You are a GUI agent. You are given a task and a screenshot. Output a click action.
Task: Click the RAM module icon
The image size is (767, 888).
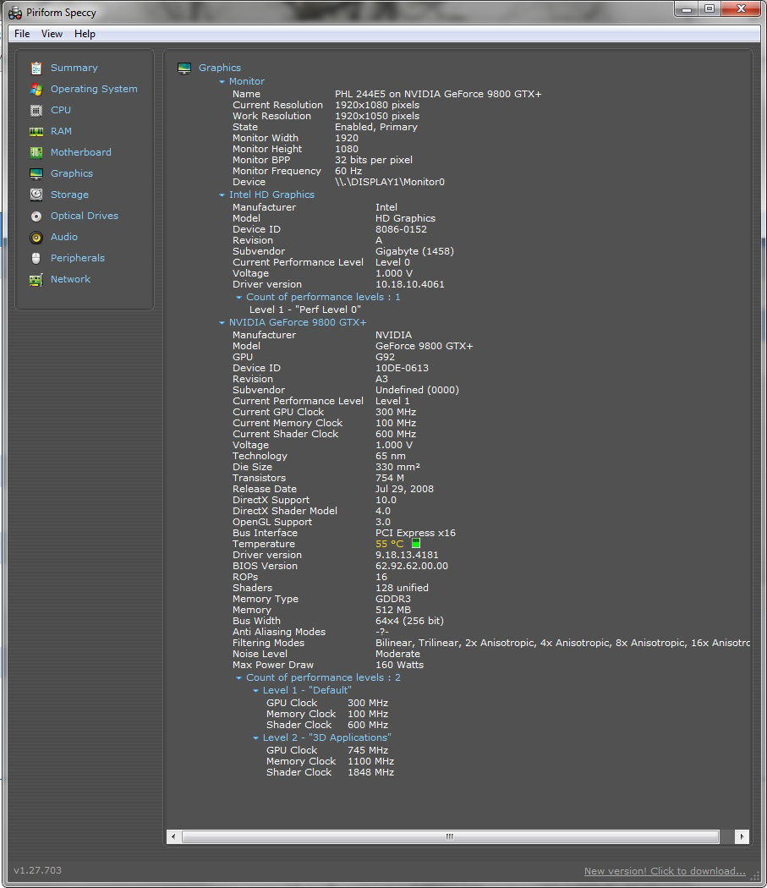36,131
